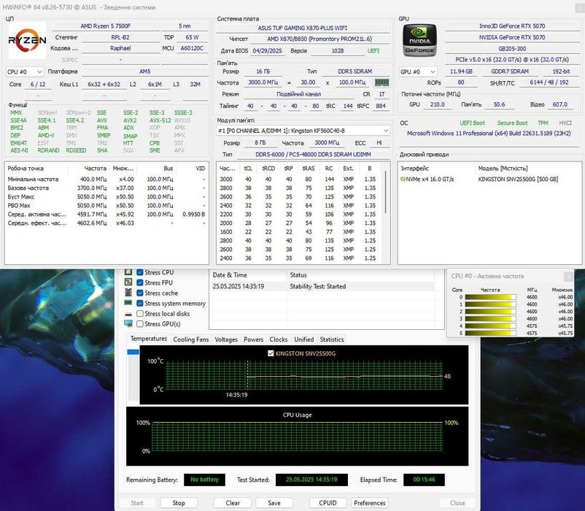Click the AMD Ryzen 5 7500F field

pyautogui.click(x=106, y=26)
